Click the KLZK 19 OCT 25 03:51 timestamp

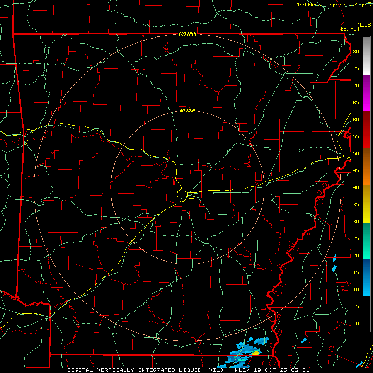(x=272, y=370)
